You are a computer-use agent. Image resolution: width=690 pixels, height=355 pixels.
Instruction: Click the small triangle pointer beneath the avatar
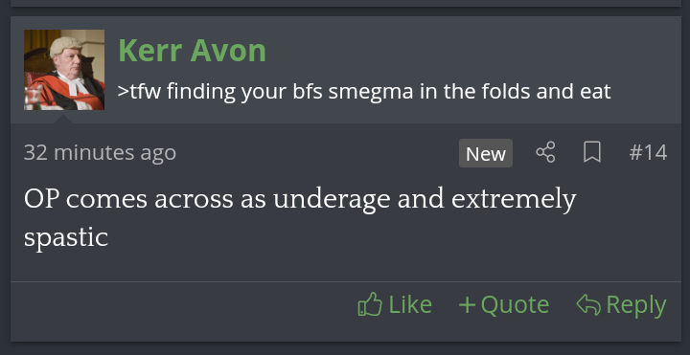coord(63,119)
